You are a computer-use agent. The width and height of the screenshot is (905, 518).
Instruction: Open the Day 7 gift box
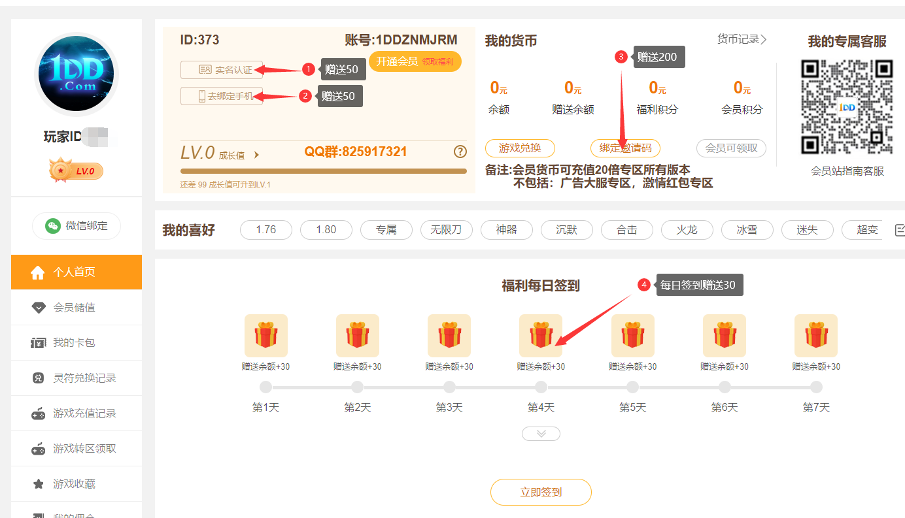[815, 336]
